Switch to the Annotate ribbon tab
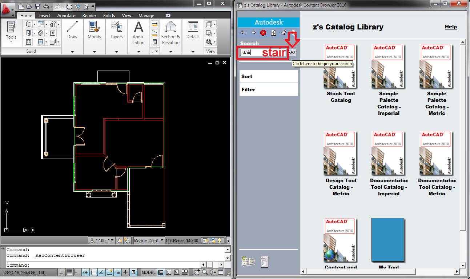 (66, 16)
